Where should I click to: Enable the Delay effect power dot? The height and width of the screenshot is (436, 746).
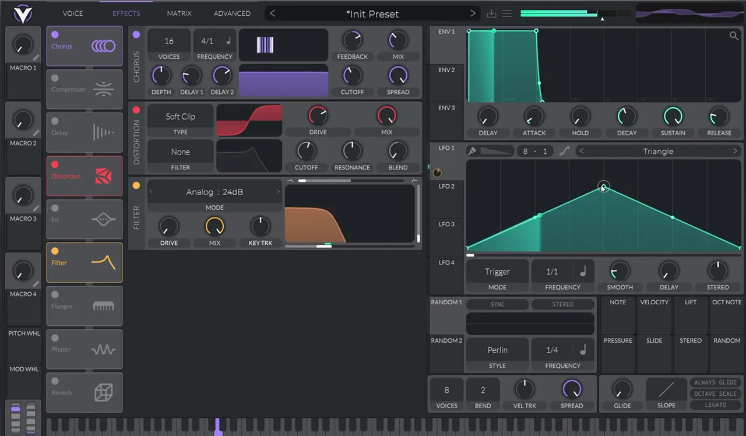(55, 121)
